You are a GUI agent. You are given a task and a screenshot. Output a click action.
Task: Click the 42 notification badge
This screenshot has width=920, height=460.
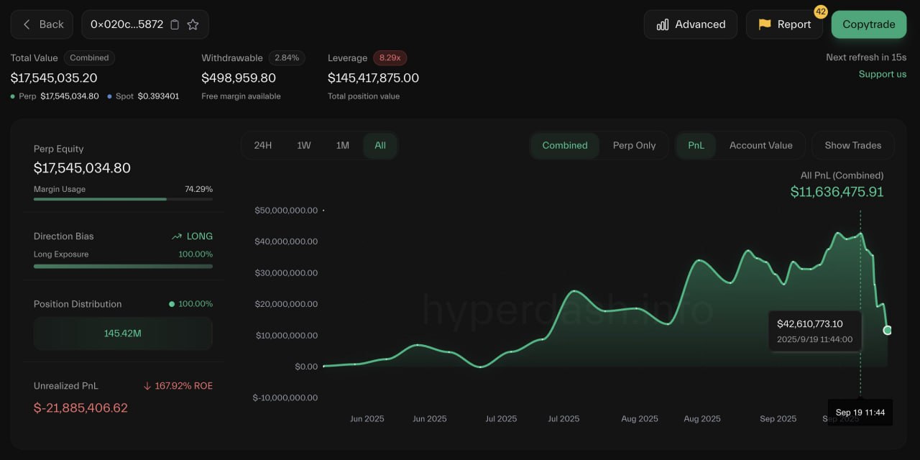click(821, 11)
